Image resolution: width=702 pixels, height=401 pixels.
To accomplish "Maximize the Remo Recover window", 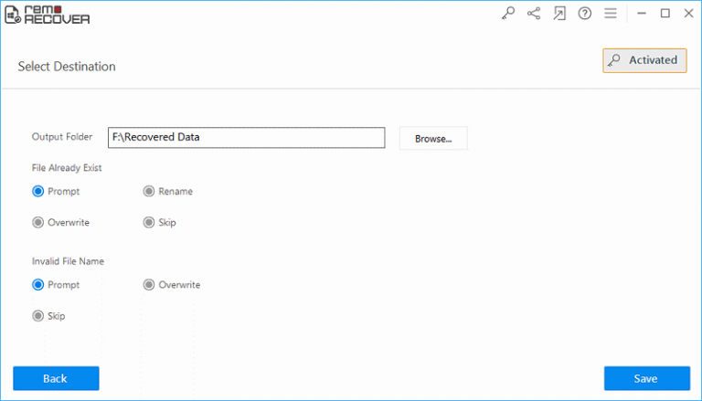I will (665, 14).
